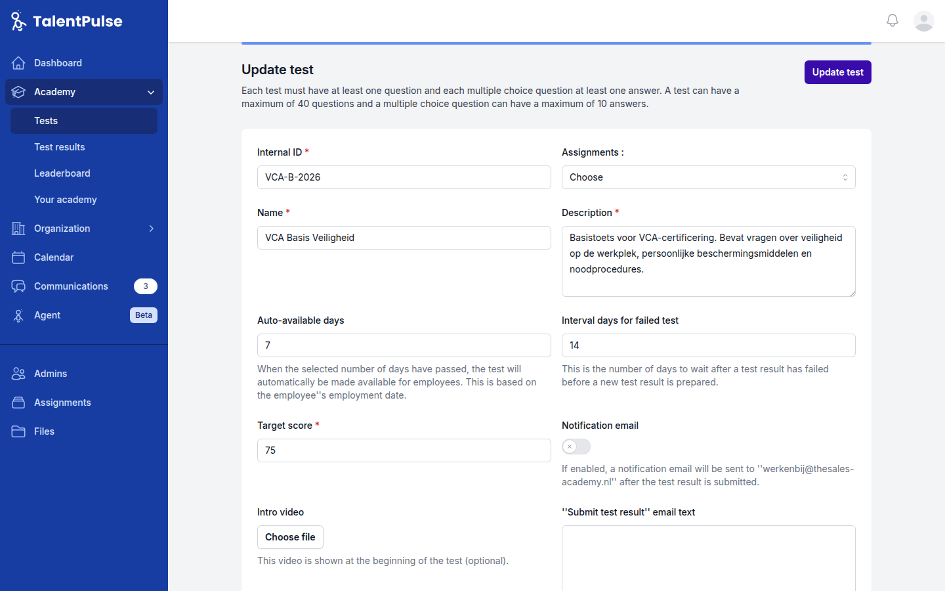Screen dimensions: 945x591
Task: Open the Leaderboard menu item
Action: [x=62, y=173]
